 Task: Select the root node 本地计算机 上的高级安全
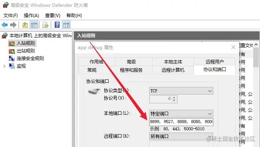(x=41, y=35)
